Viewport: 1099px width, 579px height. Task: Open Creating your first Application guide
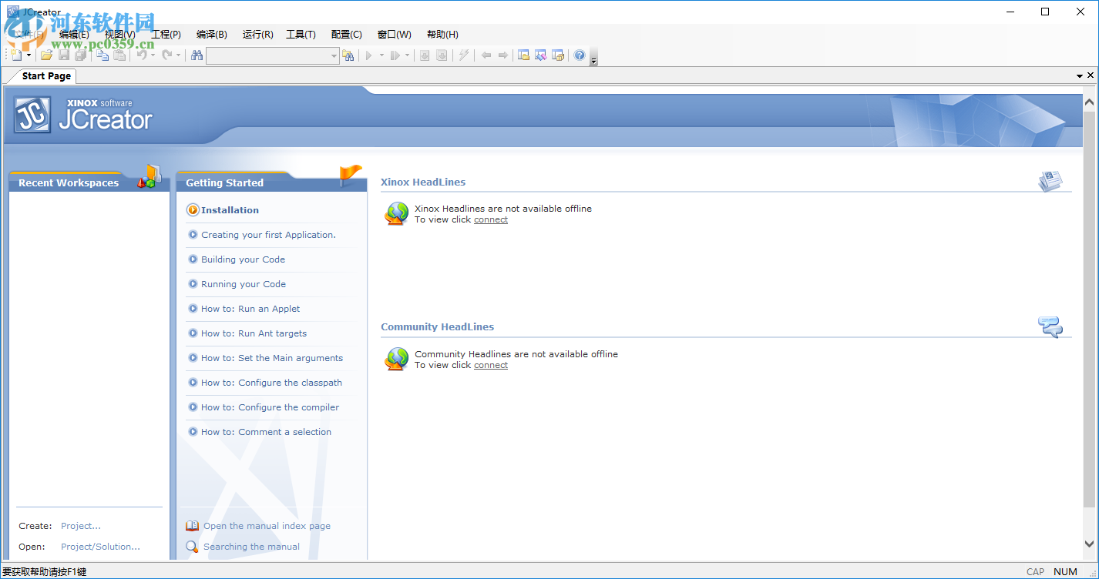[267, 235]
